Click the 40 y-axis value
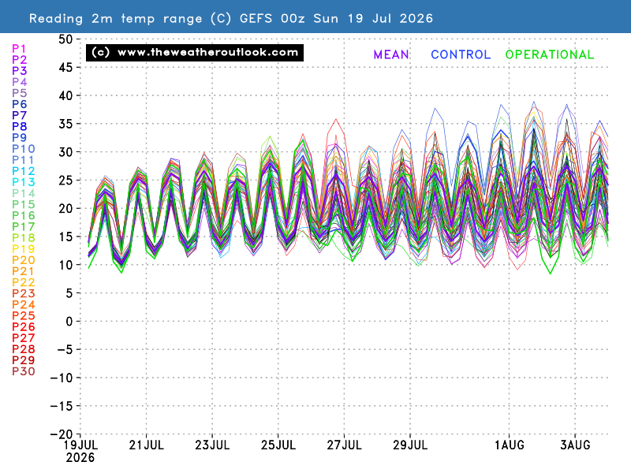 click(x=65, y=95)
